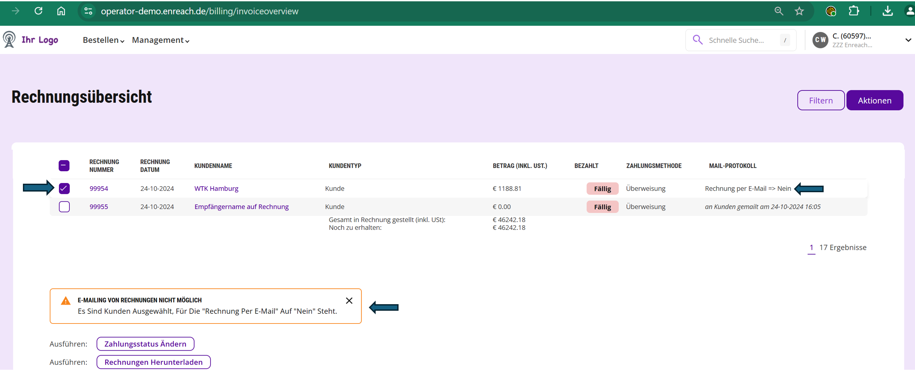Click the CW user avatar icon
Screen dimensions: 915x370
tap(820, 40)
